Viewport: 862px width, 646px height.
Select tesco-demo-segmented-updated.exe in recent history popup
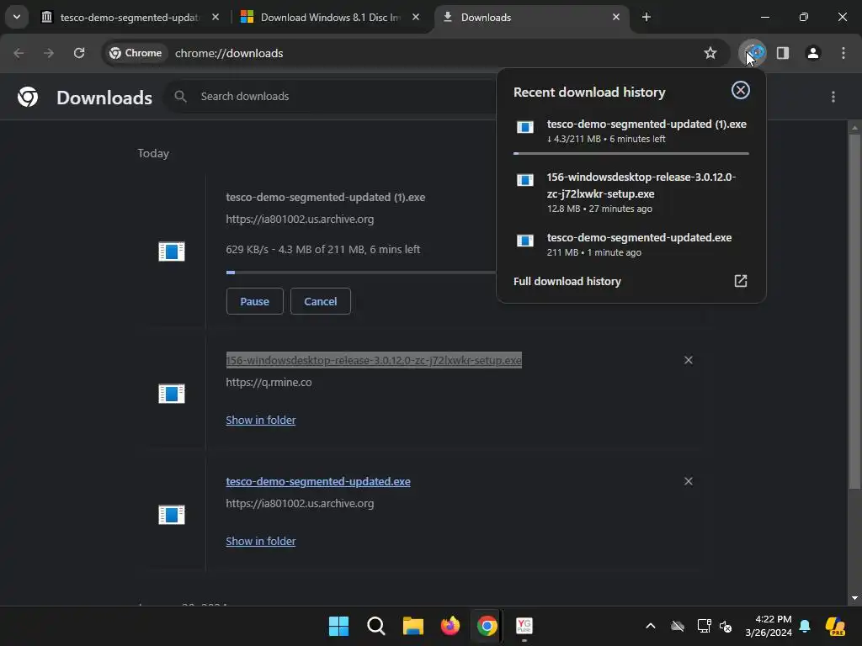pyautogui.click(x=630, y=245)
